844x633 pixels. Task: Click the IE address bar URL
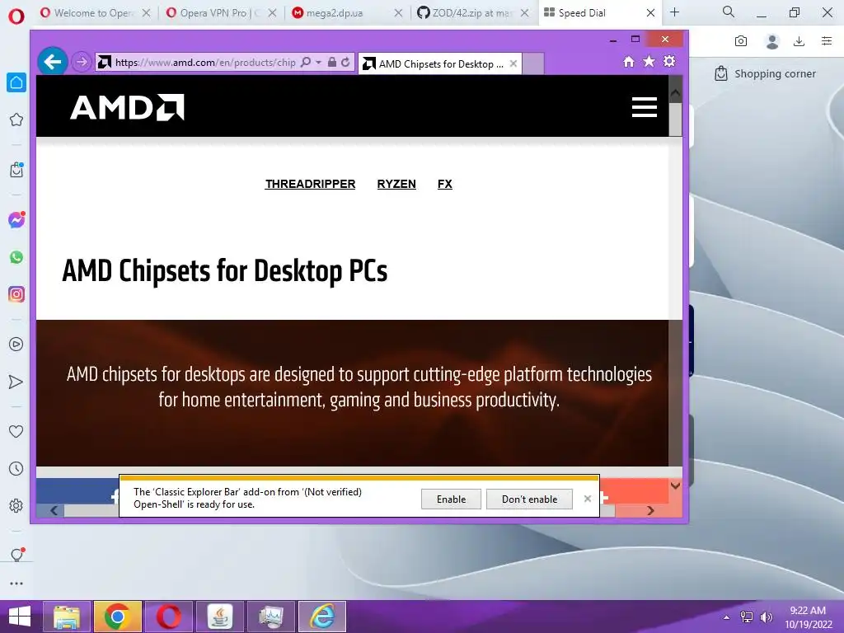pyautogui.click(x=205, y=63)
